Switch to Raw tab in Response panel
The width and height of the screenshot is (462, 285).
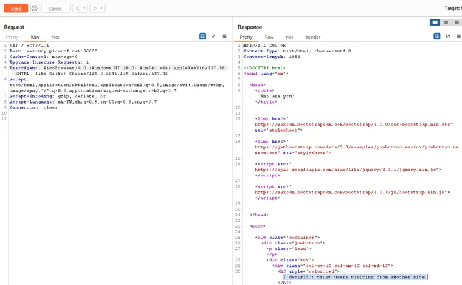[x=269, y=37]
